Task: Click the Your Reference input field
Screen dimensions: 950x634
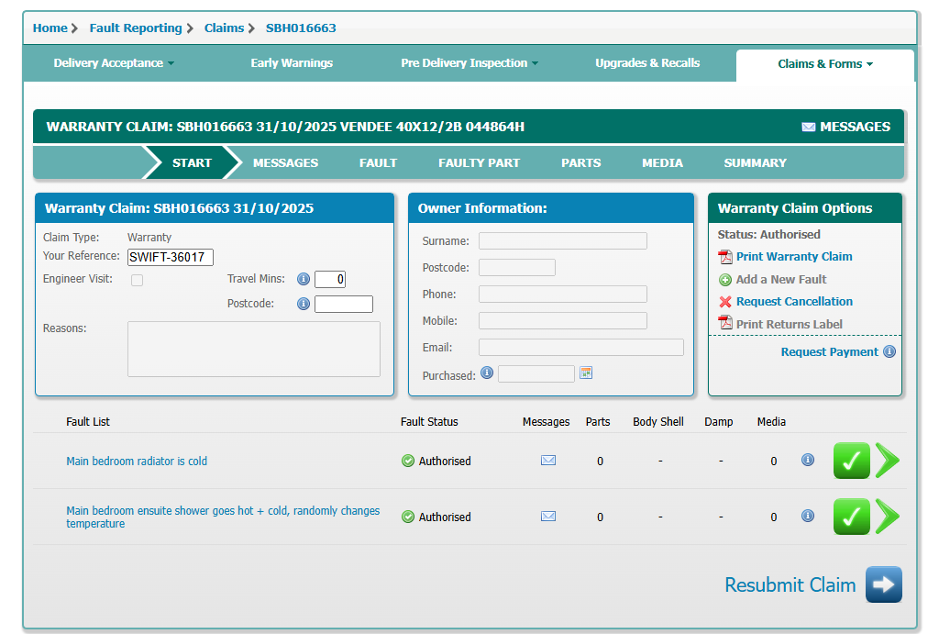Action: 171,257
